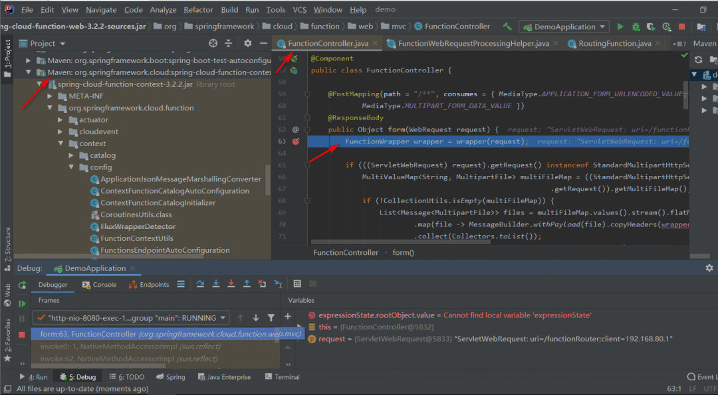Click the locate target icon in the Project panel
This screenshot has width=718, height=395.
[213, 43]
